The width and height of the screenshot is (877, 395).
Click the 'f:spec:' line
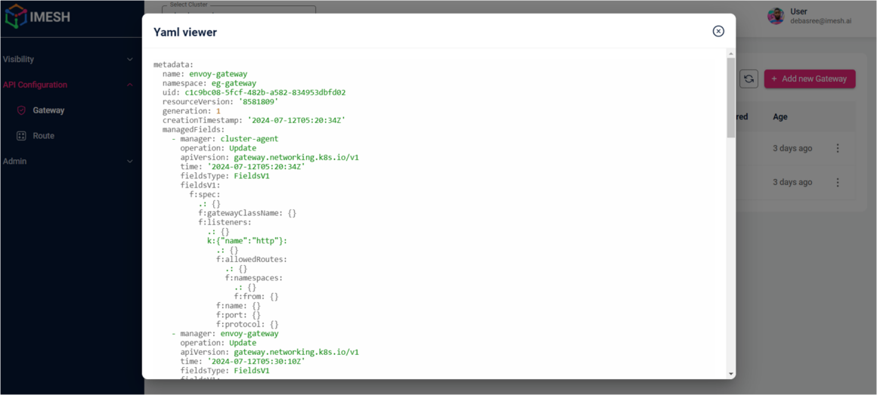205,194
